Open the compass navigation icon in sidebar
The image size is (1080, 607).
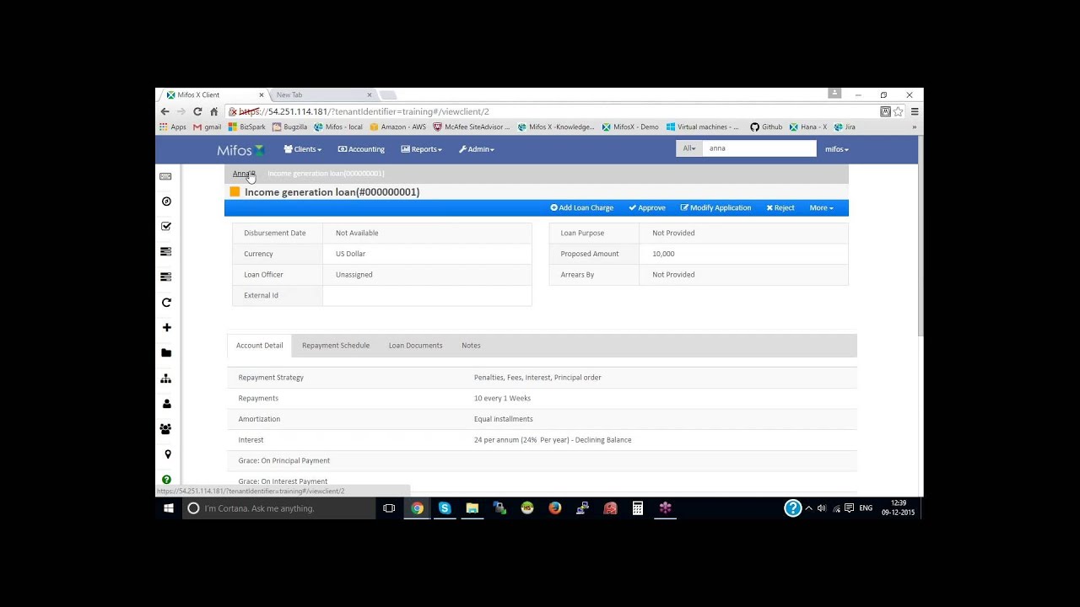coord(166,201)
